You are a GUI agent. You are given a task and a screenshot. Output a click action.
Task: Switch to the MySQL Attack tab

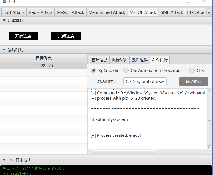click(x=70, y=12)
